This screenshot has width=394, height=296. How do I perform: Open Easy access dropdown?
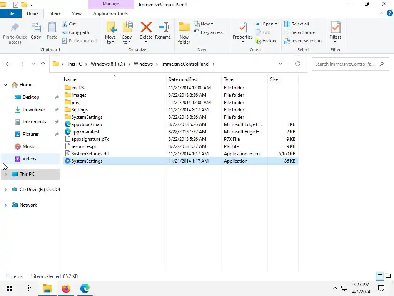coord(210,32)
